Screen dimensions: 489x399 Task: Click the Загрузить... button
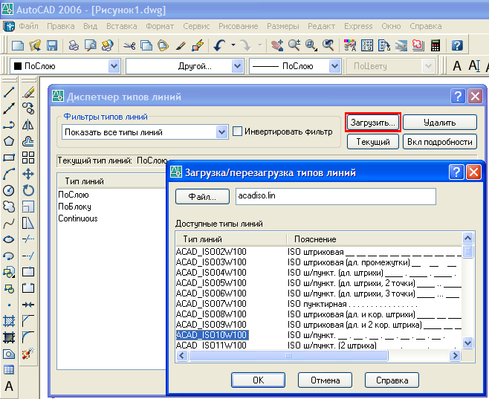click(x=372, y=122)
